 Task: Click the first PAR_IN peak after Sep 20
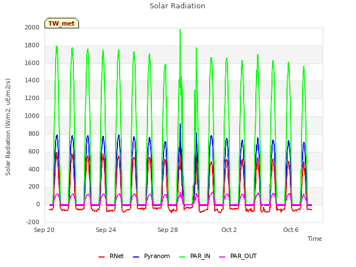[x=57, y=47]
